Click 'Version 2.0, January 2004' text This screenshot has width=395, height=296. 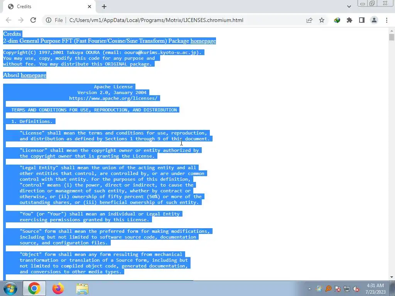(x=112, y=92)
